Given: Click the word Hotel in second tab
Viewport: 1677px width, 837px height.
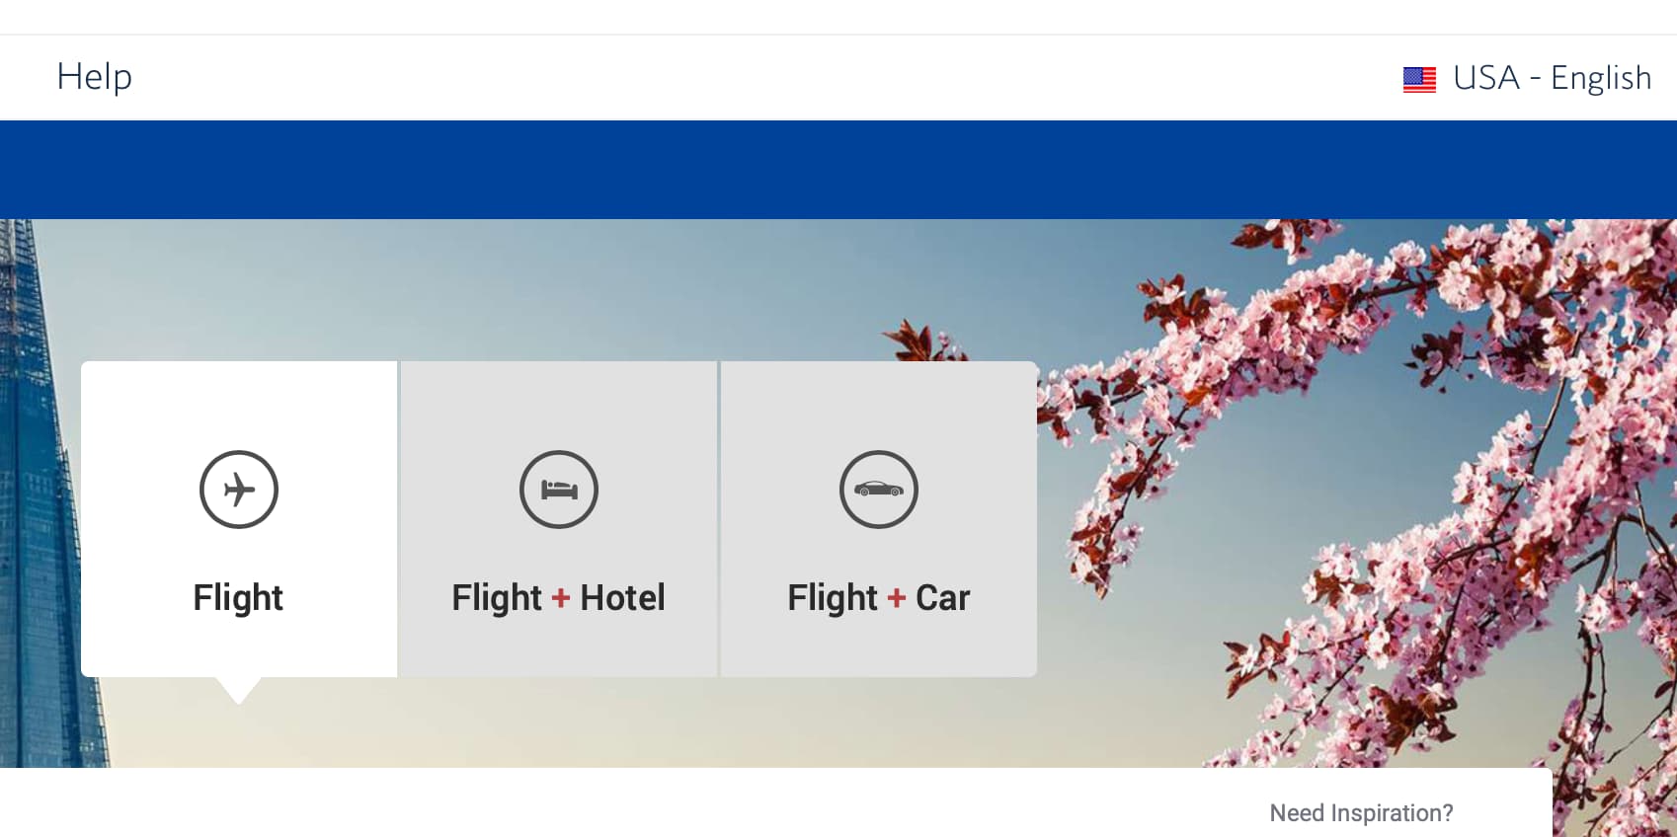Looking at the screenshot, I should coord(622,597).
